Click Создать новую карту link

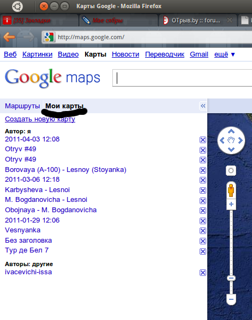(40, 119)
